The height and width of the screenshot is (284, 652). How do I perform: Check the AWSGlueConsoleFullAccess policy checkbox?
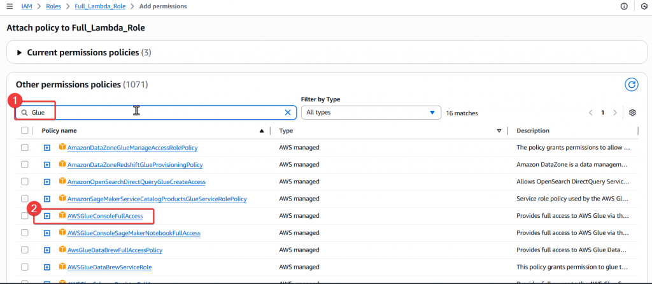25,217
